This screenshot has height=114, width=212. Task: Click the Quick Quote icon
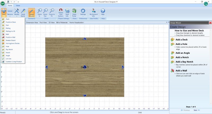point(23,12)
